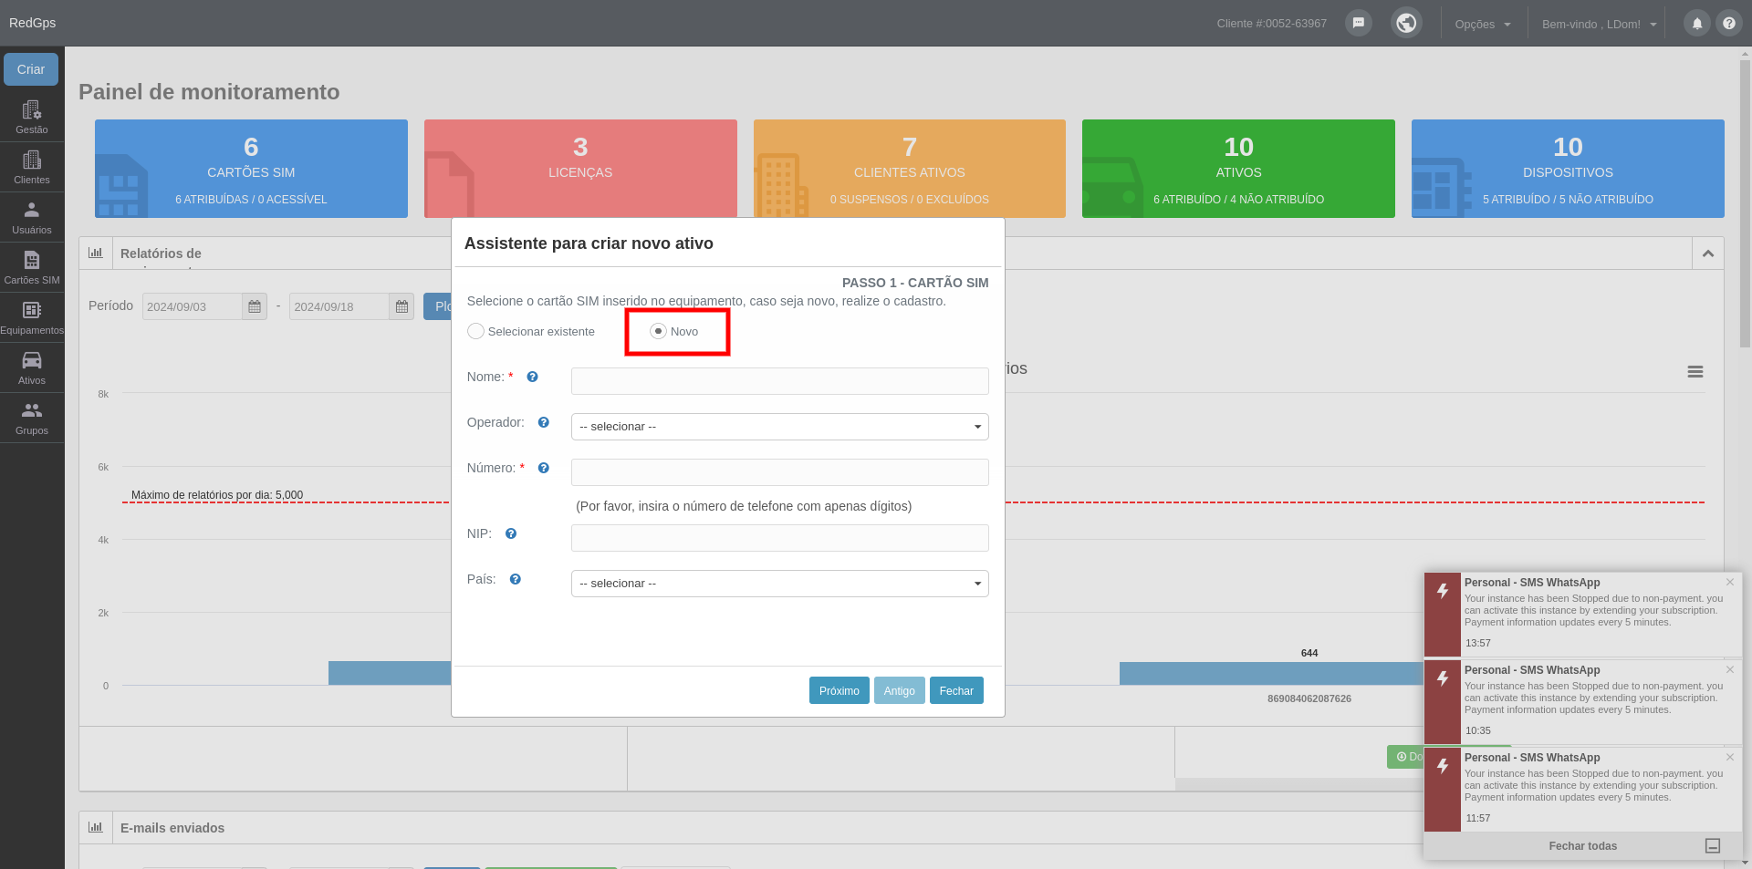This screenshot has height=869, width=1752.
Task: Close the 11:57 WhatsApp notification
Action: (1729, 757)
